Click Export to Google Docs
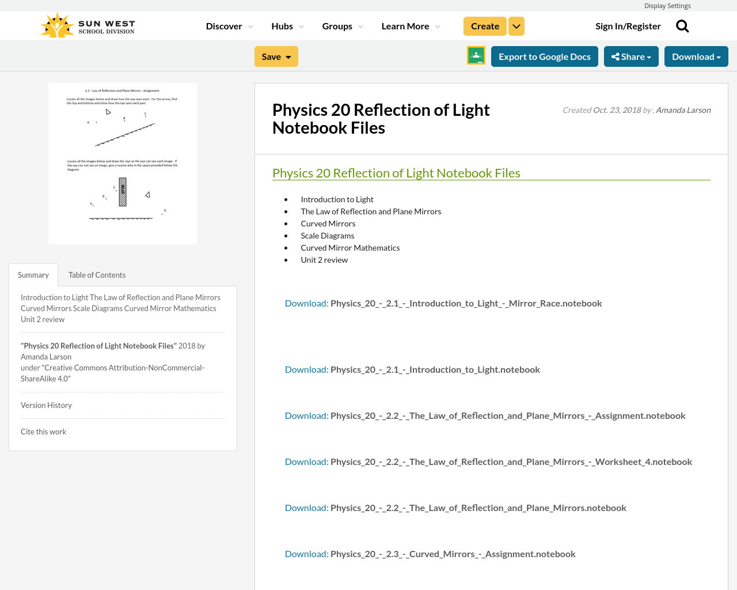The height and width of the screenshot is (590, 737). click(544, 55)
